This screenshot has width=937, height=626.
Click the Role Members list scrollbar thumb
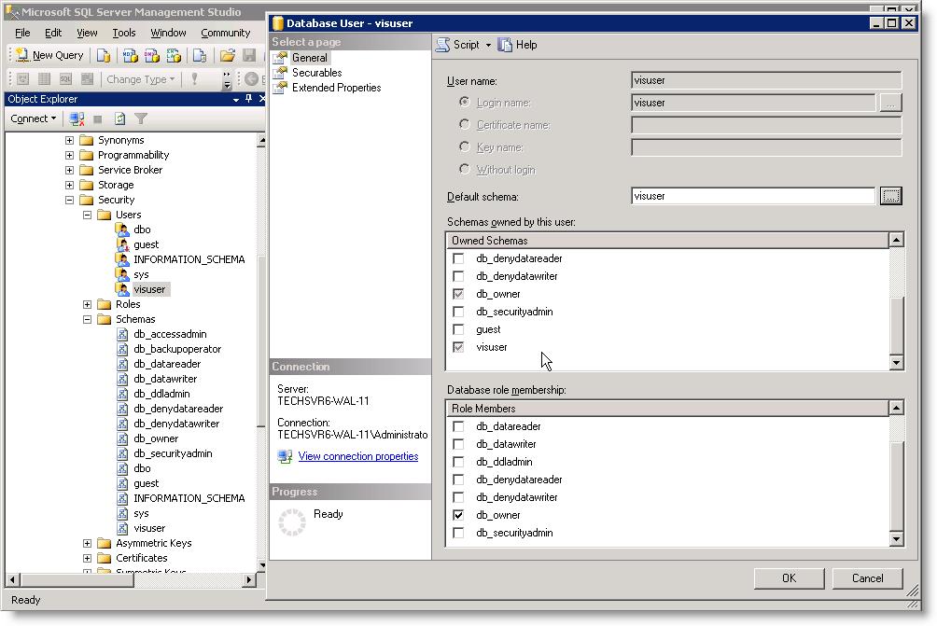point(896,487)
